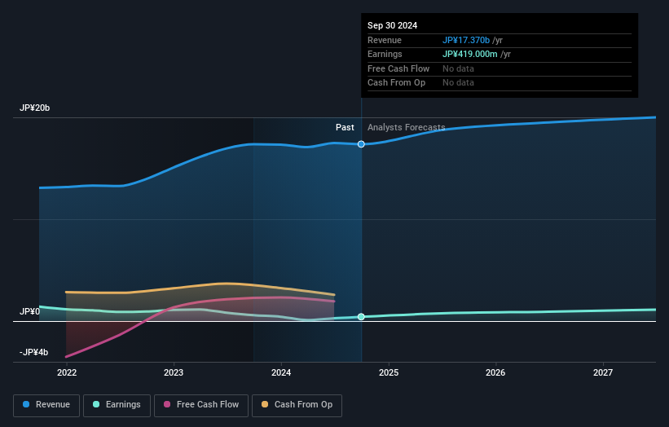The image size is (669, 427).
Task: Click the Revenue tooltip row label
Action: coord(385,40)
